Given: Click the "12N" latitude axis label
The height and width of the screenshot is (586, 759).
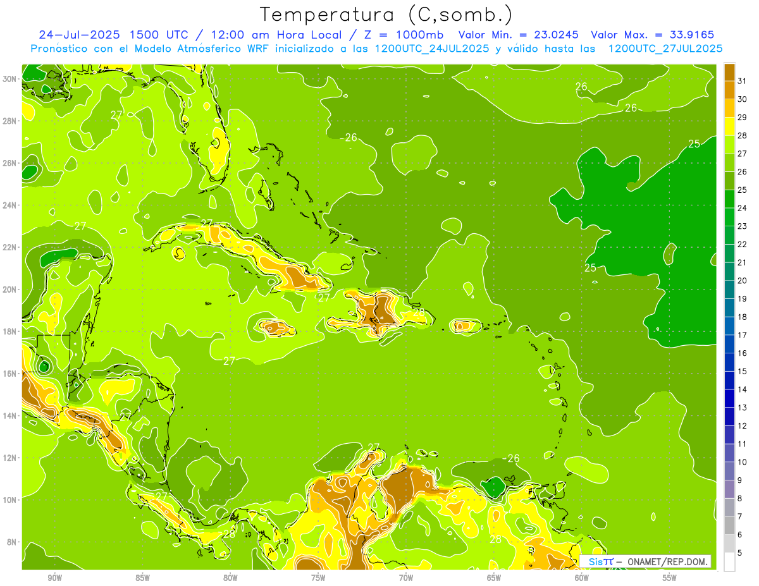Looking at the screenshot, I should pos(9,458).
